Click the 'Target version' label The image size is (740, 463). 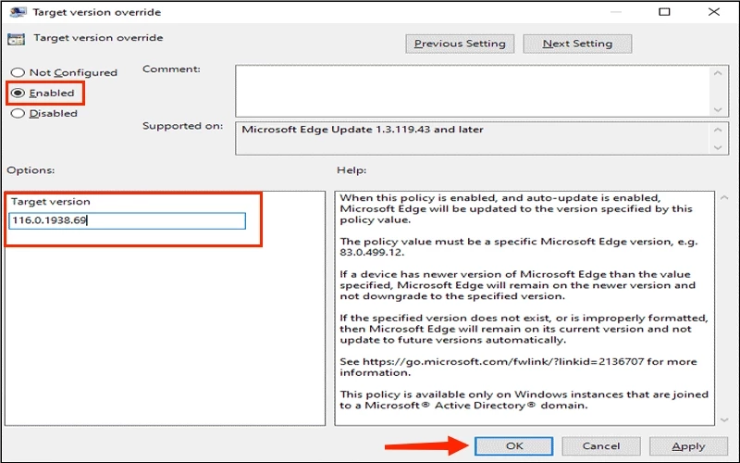pyautogui.click(x=51, y=201)
